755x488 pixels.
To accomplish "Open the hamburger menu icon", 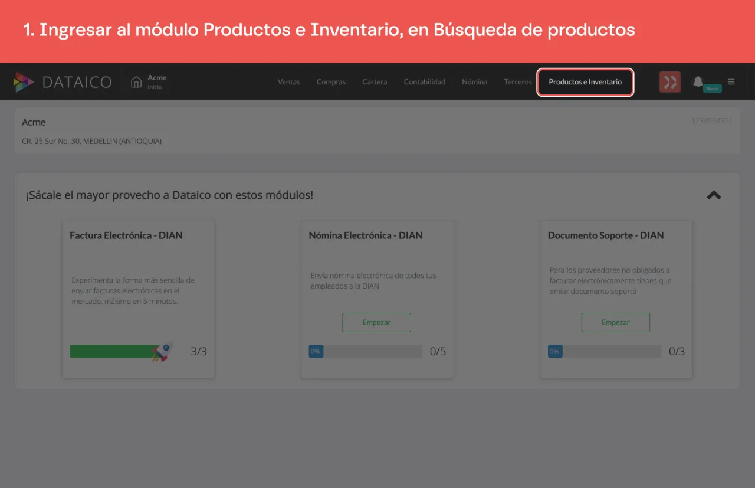I will [x=731, y=81].
